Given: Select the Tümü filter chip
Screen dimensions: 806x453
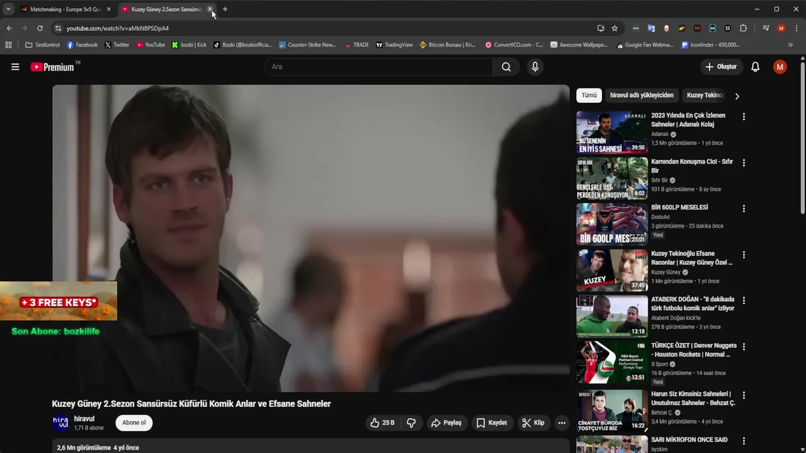Looking at the screenshot, I should click(589, 96).
